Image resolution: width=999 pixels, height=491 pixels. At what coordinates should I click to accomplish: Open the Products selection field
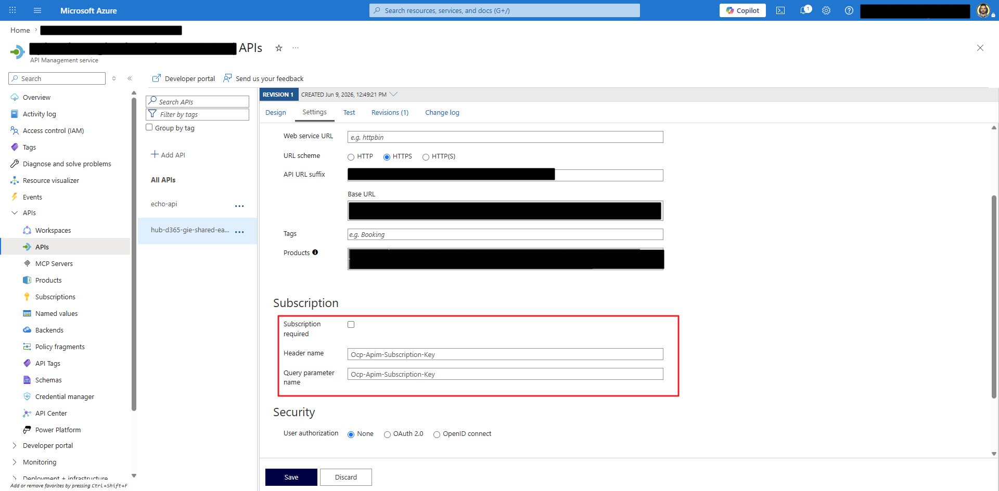coord(505,259)
